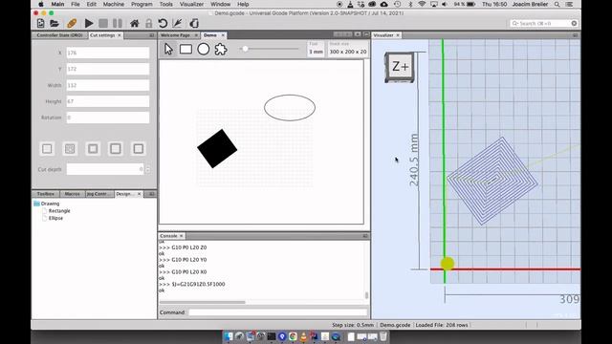Click the puzzle piece insert shape tool
The height and width of the screenshot is (344, 612).
(221, 49)
